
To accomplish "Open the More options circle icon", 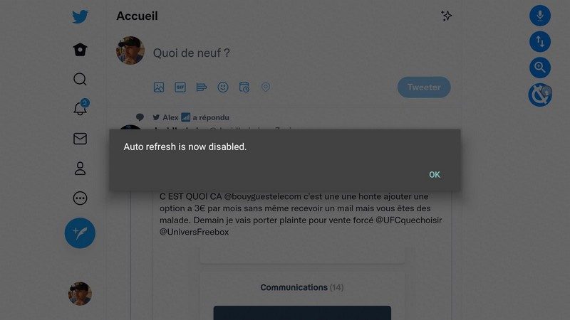I will (x=80, y=198).
